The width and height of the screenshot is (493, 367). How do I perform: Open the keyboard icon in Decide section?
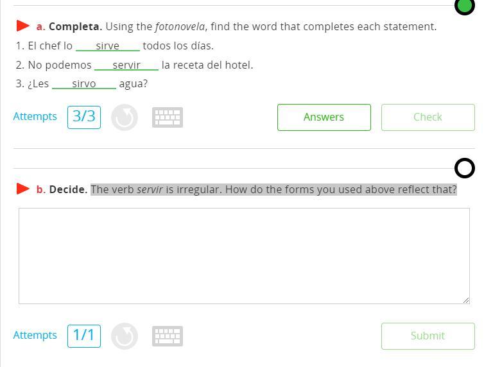[168, 336]
